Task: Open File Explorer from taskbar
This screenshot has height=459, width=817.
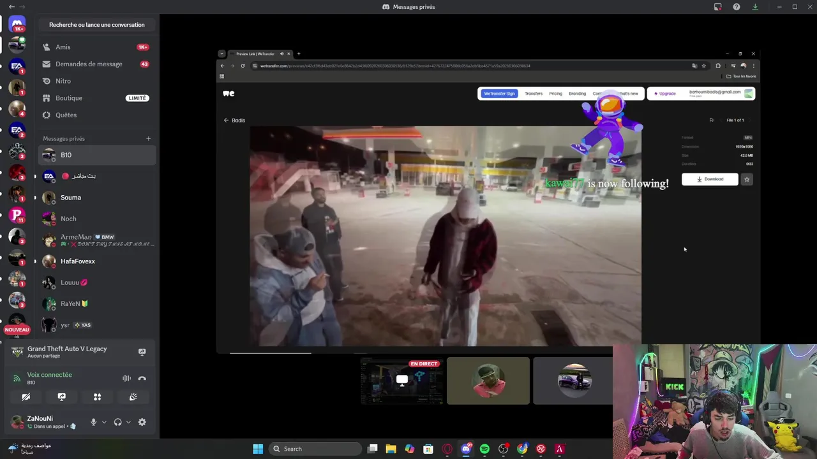Action: (x=391, y=449)
